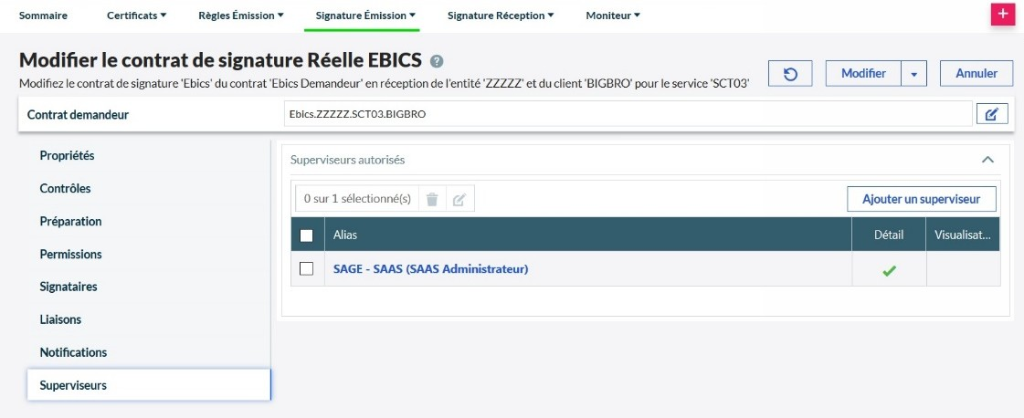This screenshot has height=418, width=1024.
Task: Click the help question mark icon
Action: pyautogui.click(x=437, y=61)
